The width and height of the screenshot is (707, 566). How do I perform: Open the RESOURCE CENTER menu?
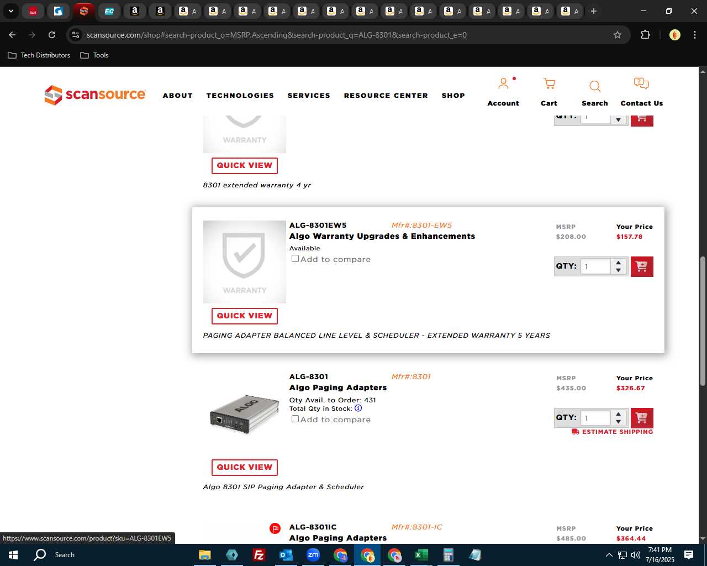point(386,96)
